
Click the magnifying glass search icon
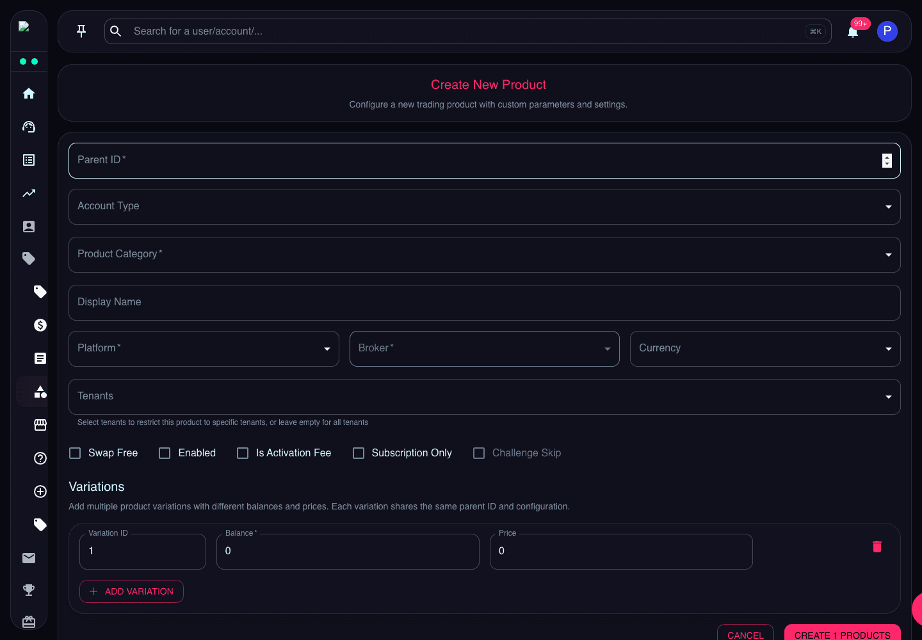(x=116, y=31)
